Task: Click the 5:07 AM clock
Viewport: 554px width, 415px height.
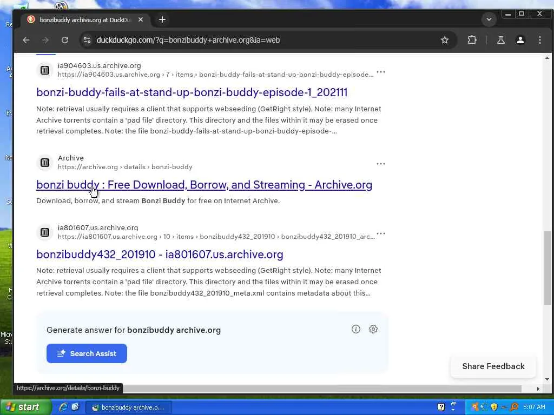Action: click(x=534, y=407)
